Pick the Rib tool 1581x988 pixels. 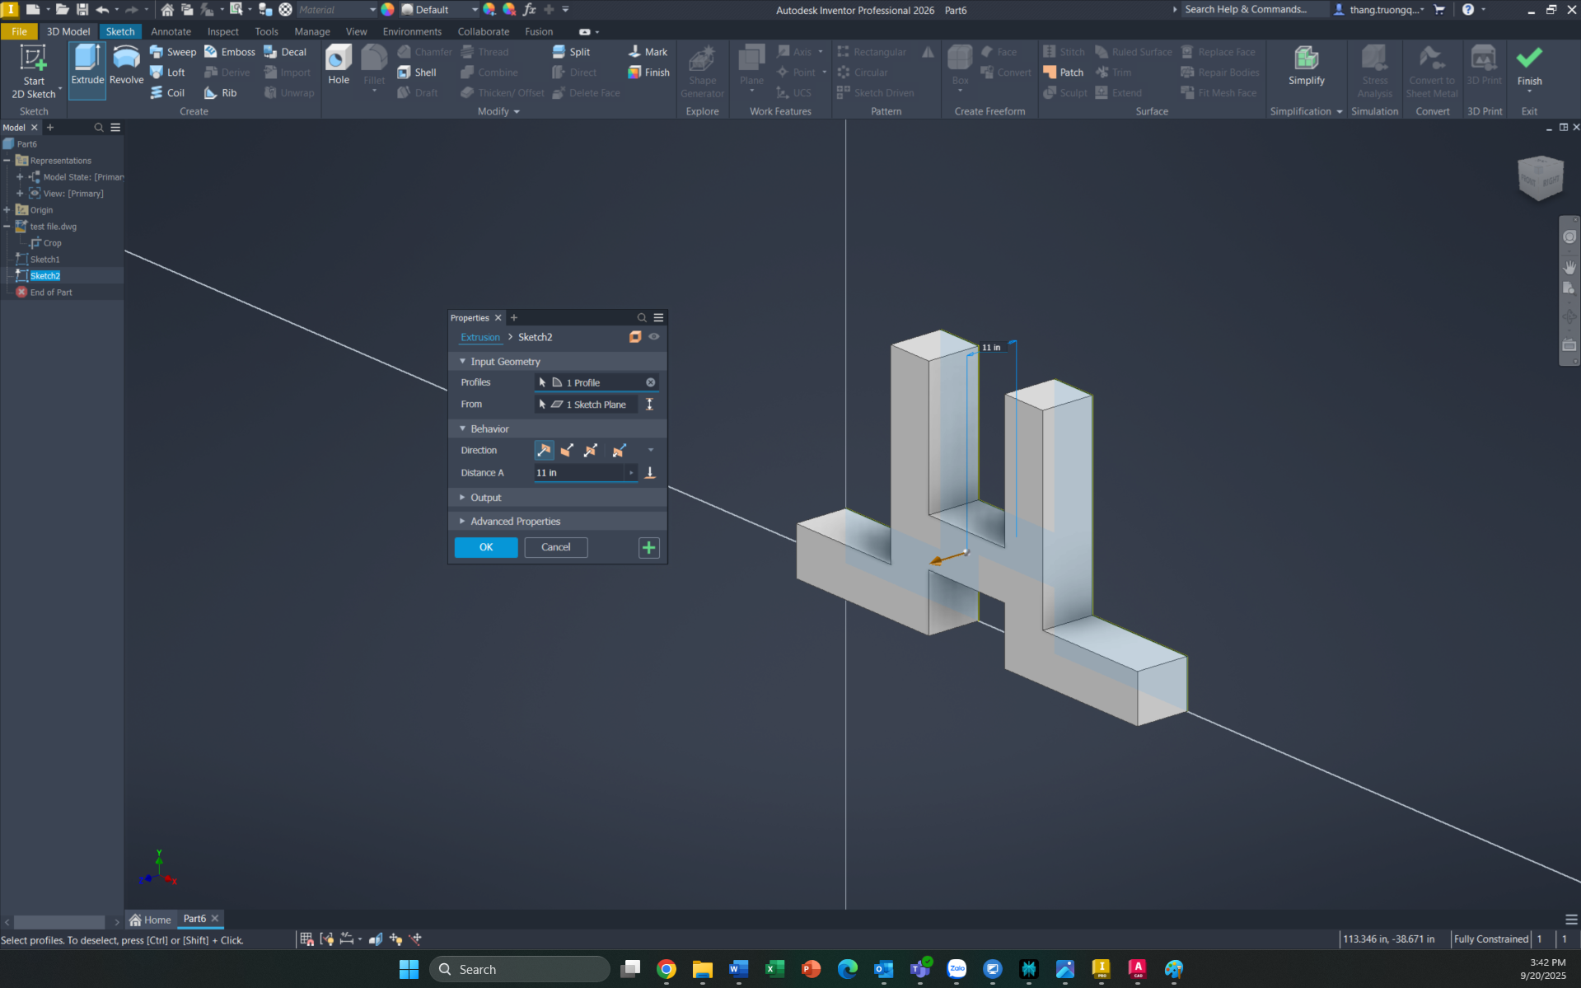pyautogui.click(x=221, y=93)
